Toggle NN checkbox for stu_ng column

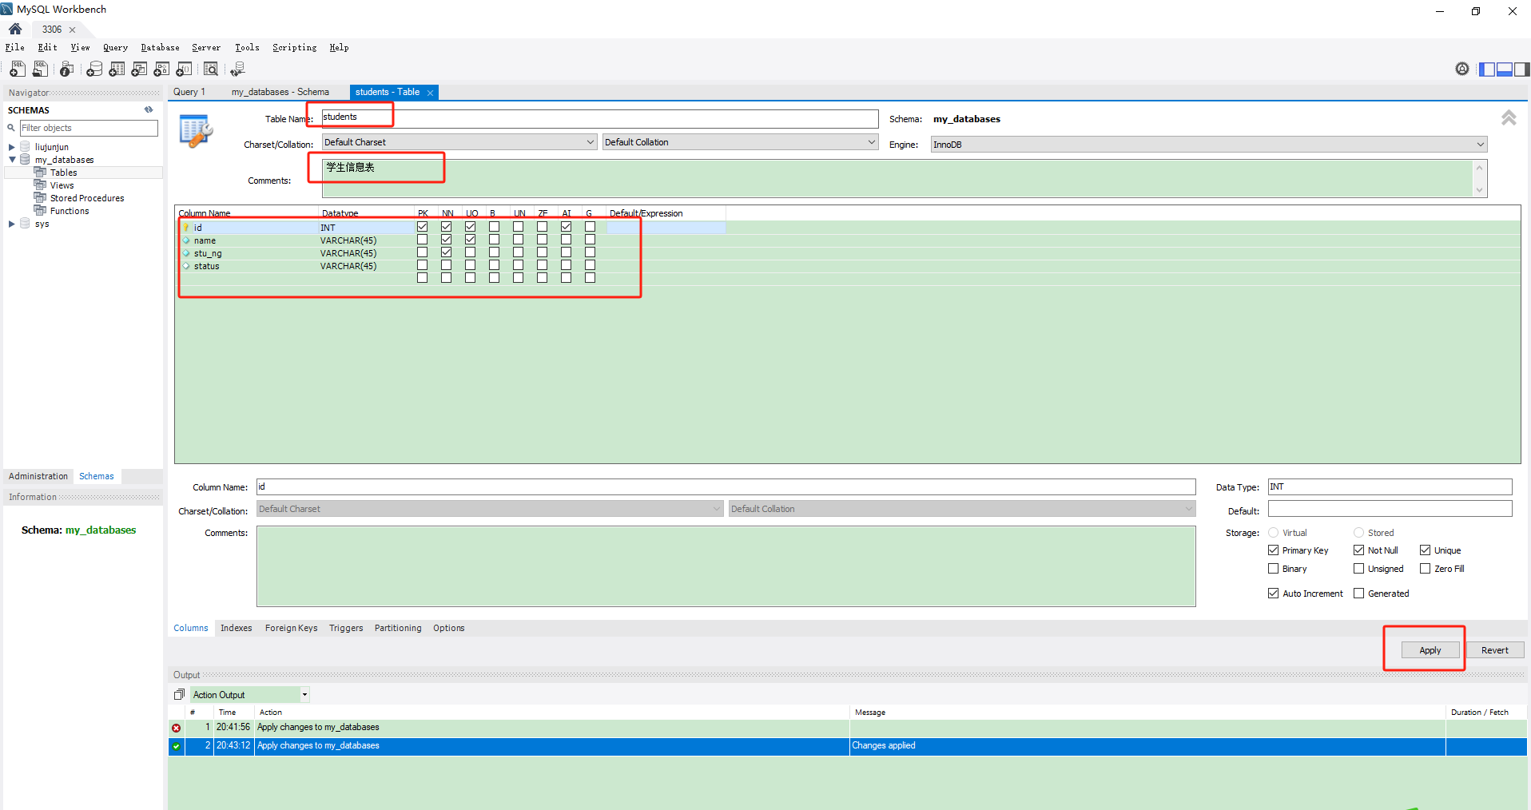tap(447, 252)
